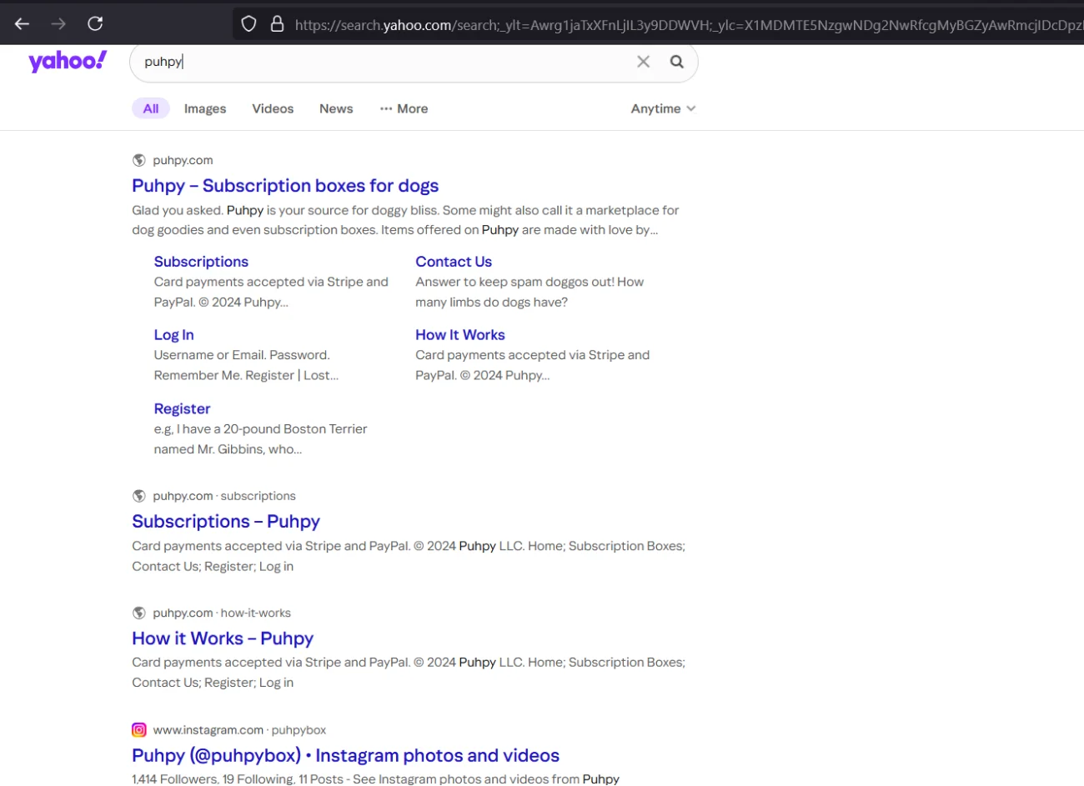This screenshot has height=786, width=1084.
Task: Click the globe favicon beside puhpy.com · subscriptions
Action: (x=139, y=496)
